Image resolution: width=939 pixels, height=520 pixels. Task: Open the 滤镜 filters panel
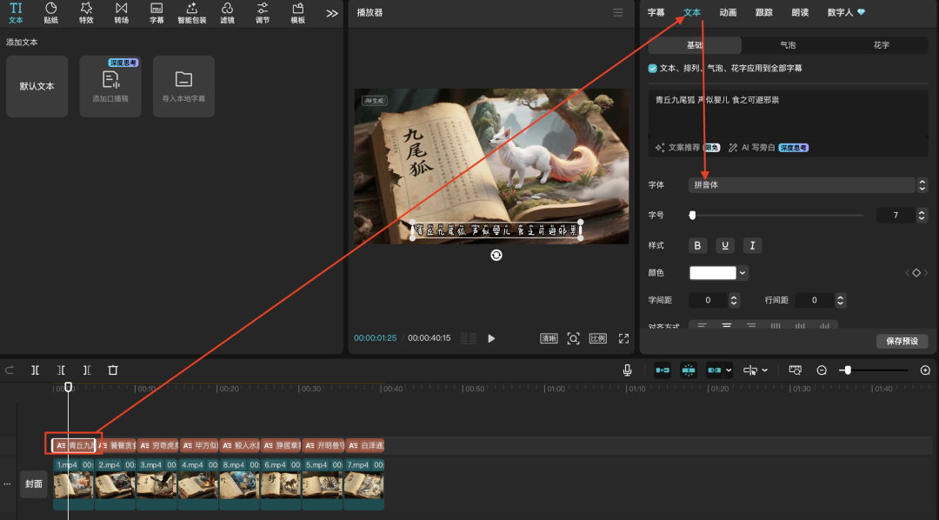point(227,12)
